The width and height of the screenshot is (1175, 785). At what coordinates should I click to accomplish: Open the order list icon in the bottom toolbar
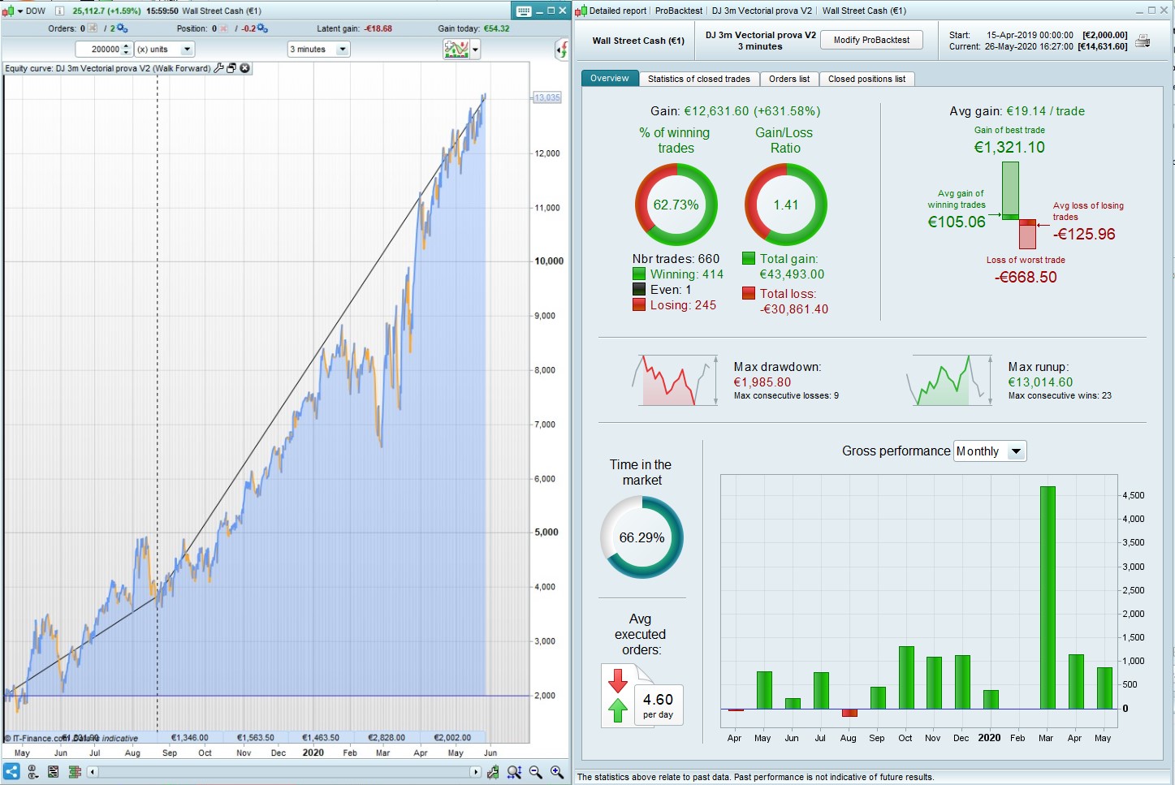tap(53, 772)
